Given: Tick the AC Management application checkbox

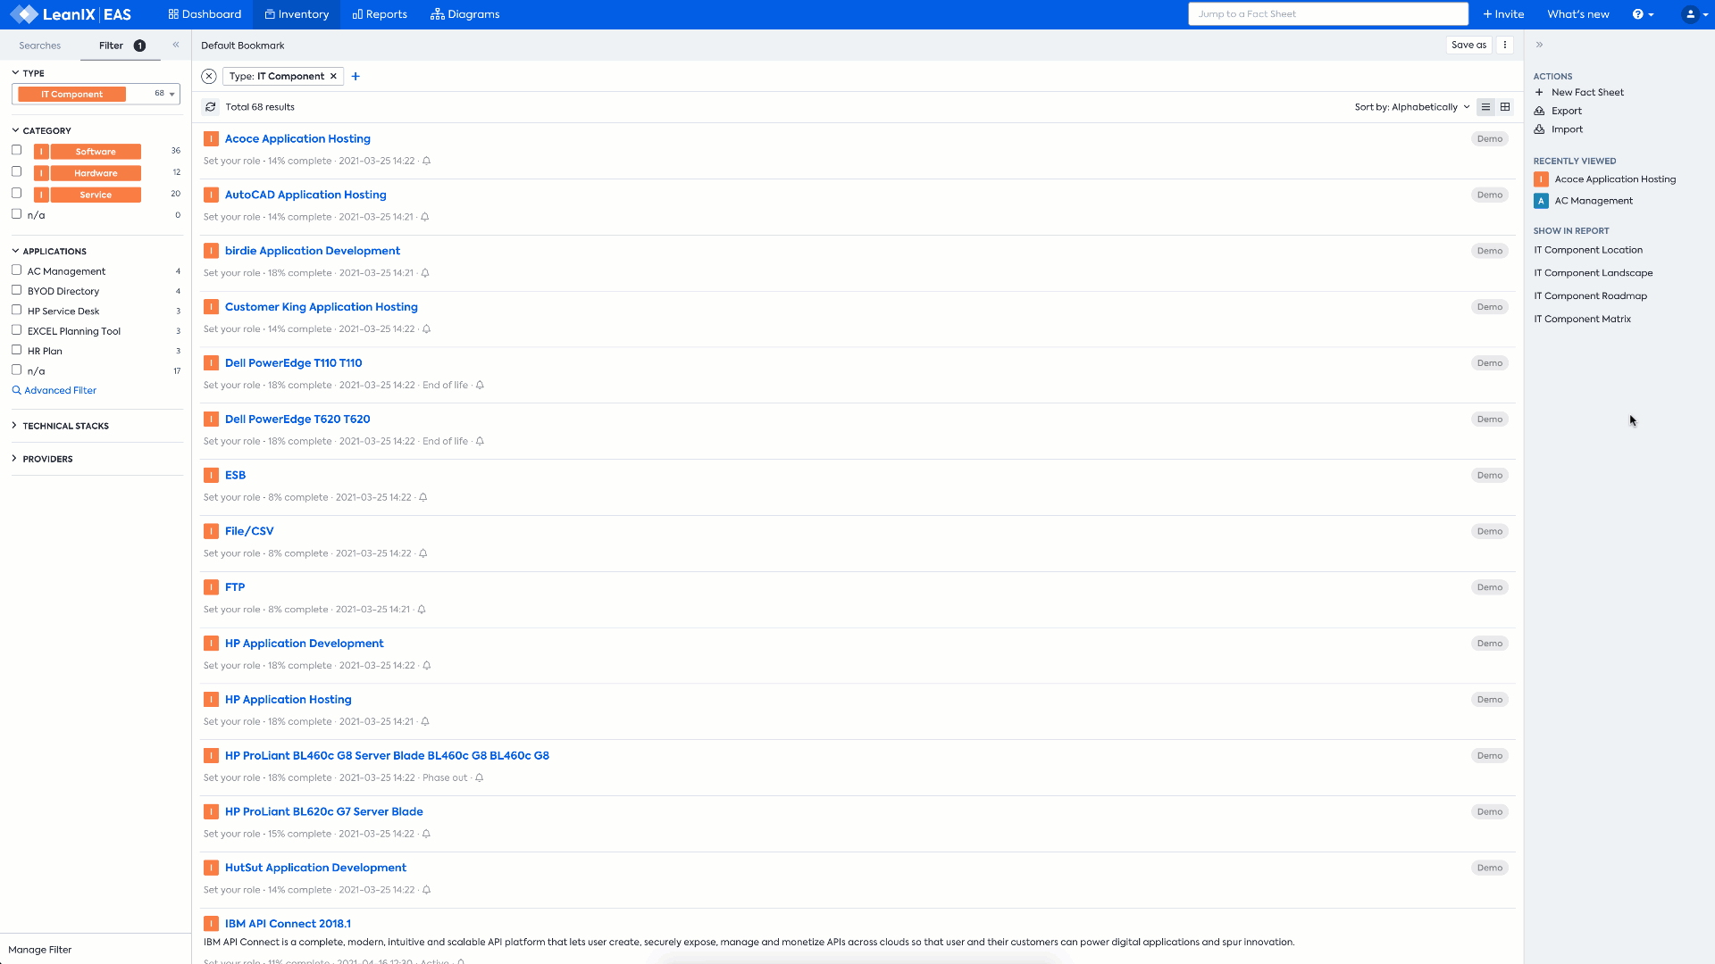Looking at the screenshot, I should [16, 270].
